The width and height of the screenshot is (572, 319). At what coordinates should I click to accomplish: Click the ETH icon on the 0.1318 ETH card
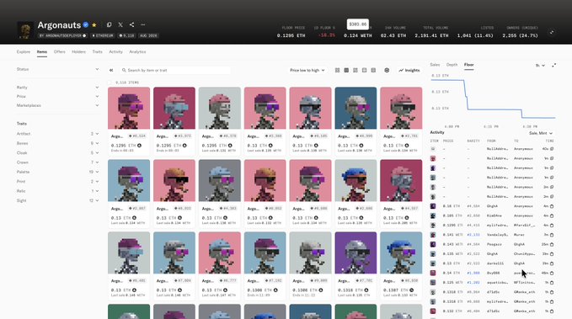tap(366, 290)
